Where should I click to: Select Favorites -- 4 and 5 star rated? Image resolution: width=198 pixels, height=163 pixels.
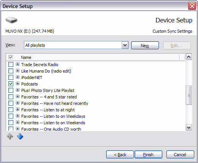(x=49, y=97)
